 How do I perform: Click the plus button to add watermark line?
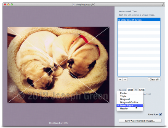(120, 79)
